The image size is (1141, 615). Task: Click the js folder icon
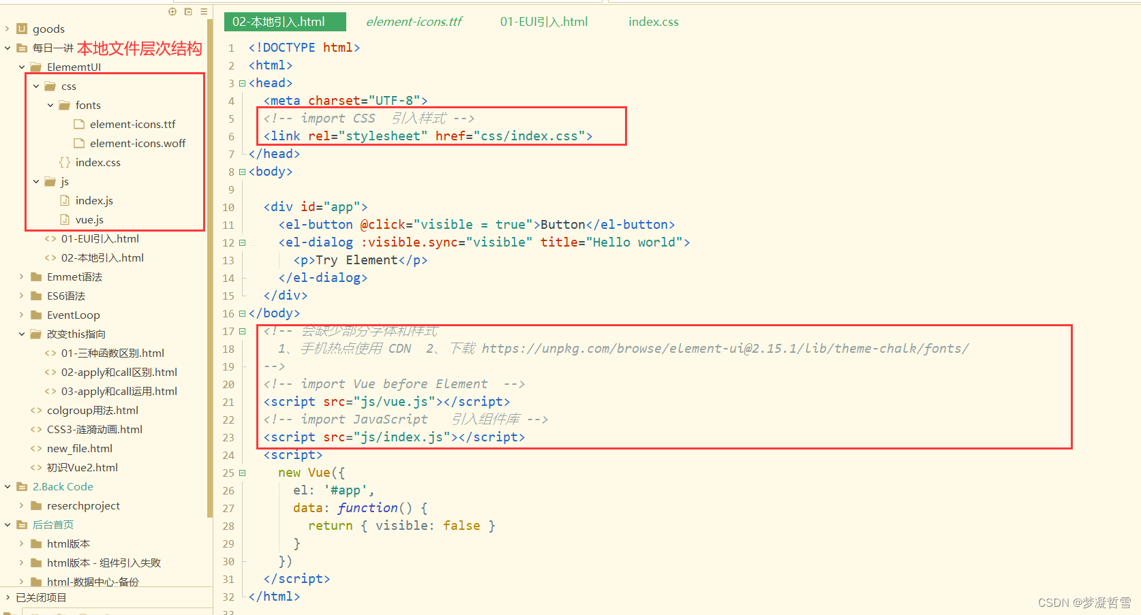click(x=50, y=181)
